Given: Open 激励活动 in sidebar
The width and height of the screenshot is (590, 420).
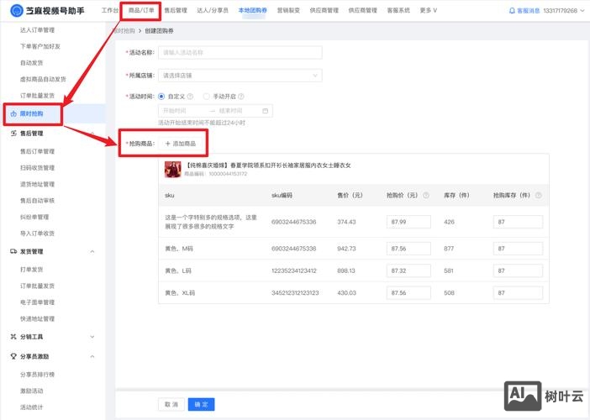Looking at the screenshot, I should [x=32, y=391].
